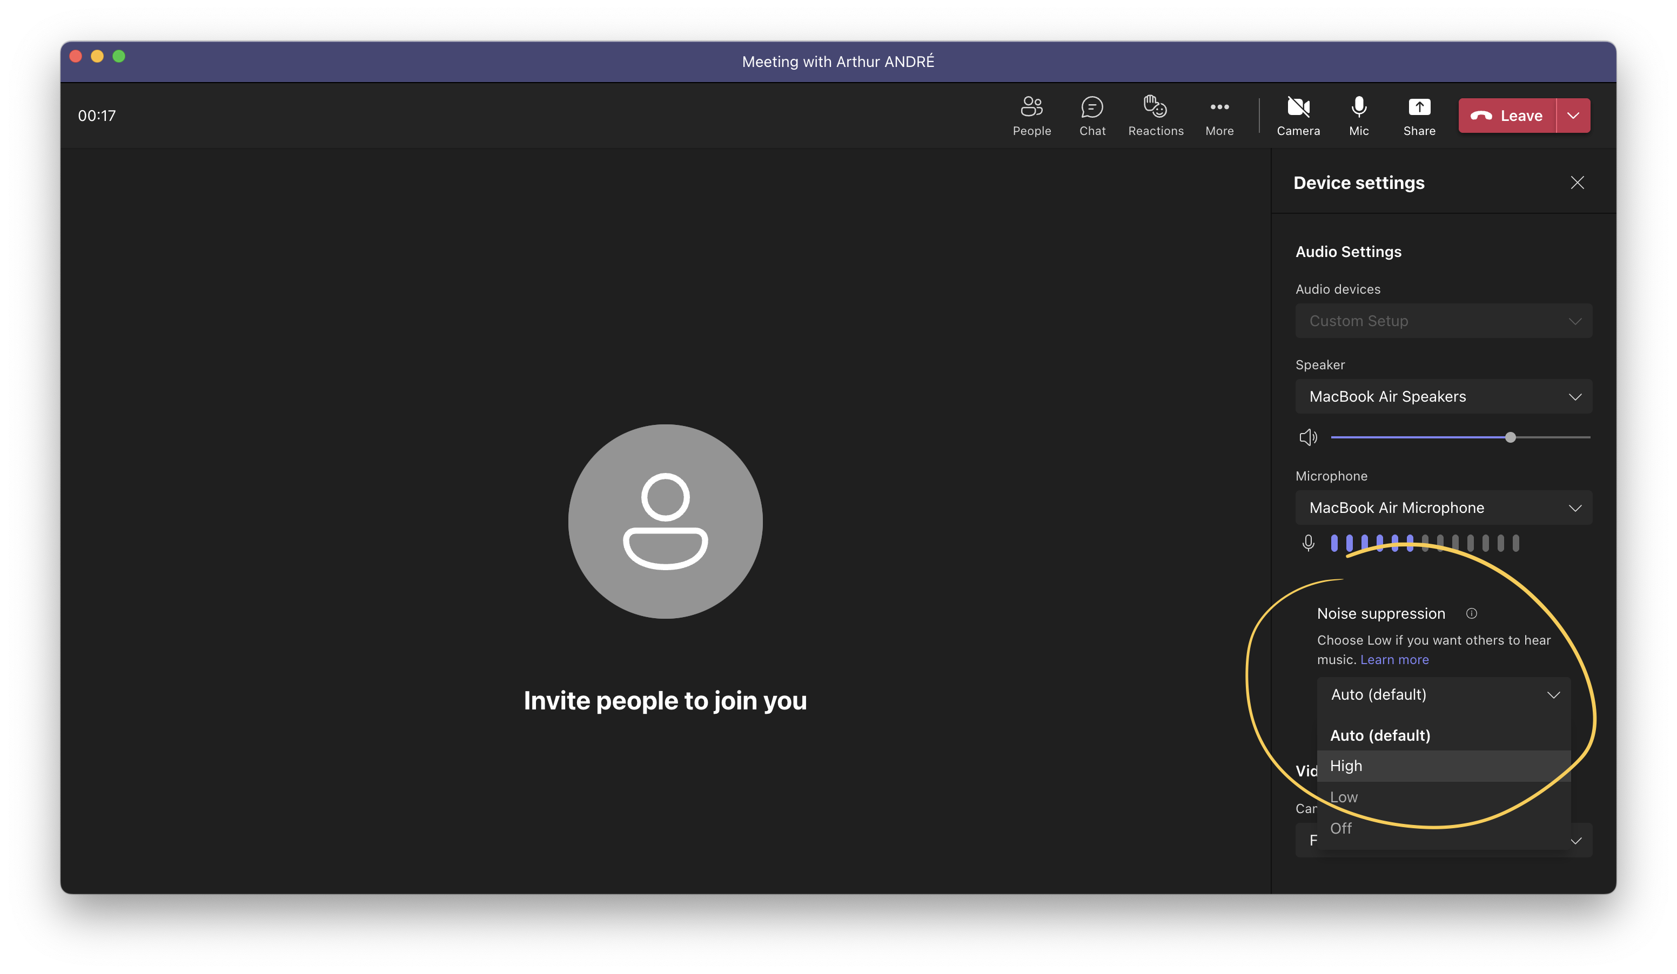Mute the Mic
Image resolution: width=1677 pixels, height=974 pixels.
1359,115
